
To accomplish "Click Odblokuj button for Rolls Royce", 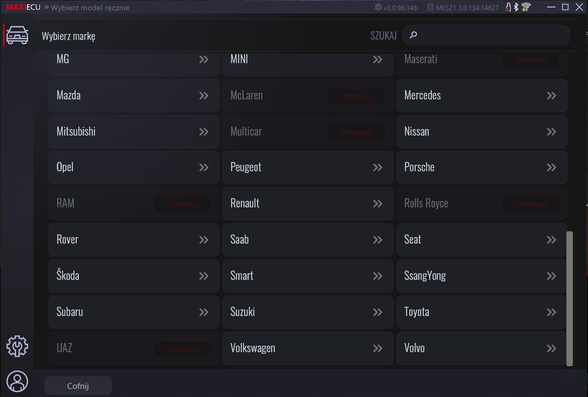I will coord(530,205).
